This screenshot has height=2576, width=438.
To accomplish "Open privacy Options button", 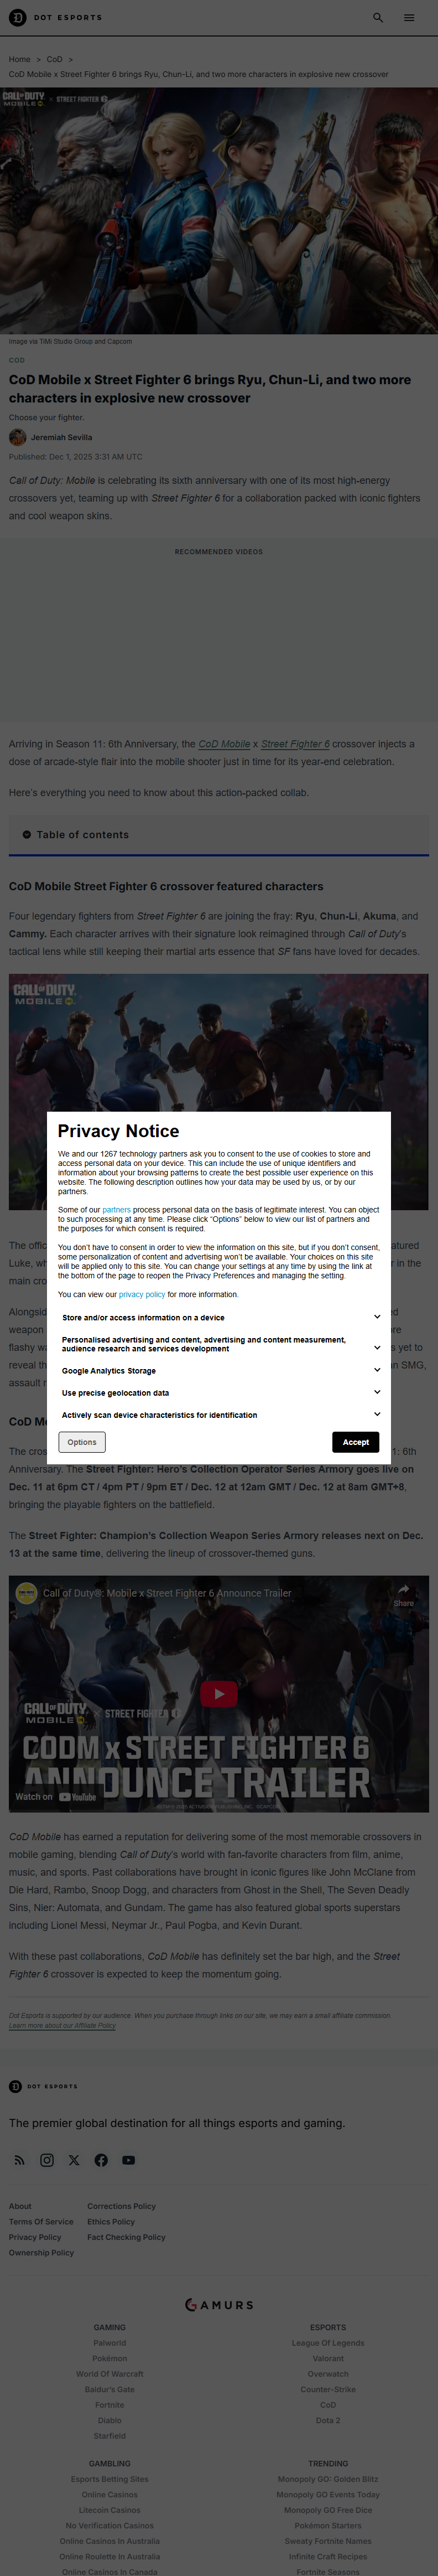I will tap(82, 1442).
